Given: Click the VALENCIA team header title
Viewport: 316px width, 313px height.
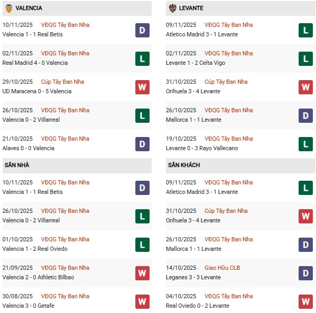Looking at the screenshot, I should 29,8.
